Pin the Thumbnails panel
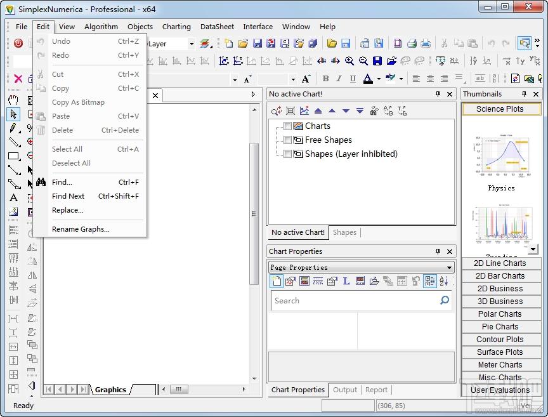This screenshot has width=548, height=417. (524, 94)
